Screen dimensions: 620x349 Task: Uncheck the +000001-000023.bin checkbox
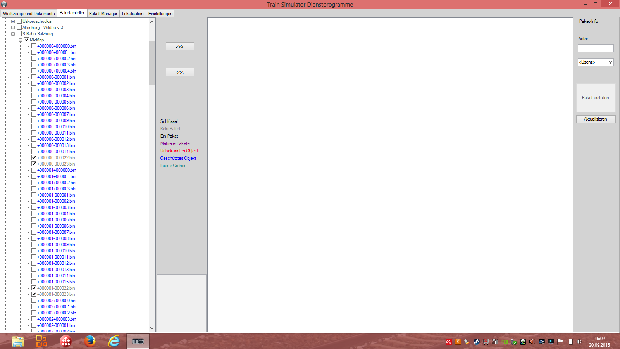34,294
